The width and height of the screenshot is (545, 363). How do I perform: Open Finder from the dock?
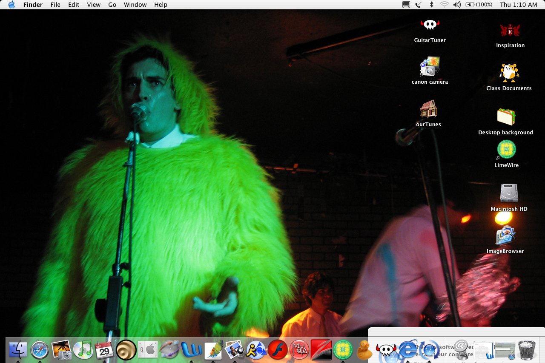pyautogui.click(x=18, y=350)
